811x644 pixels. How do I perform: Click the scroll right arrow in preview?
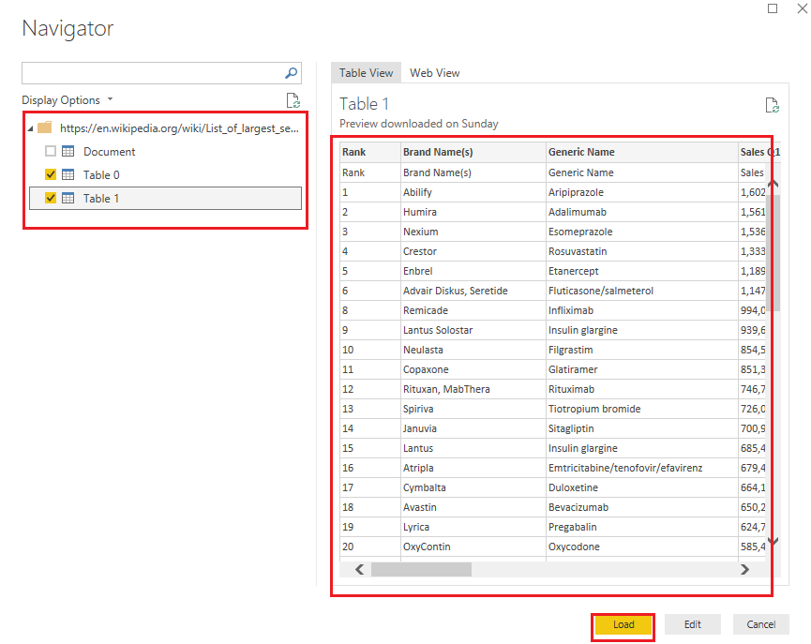click(744, 569)
